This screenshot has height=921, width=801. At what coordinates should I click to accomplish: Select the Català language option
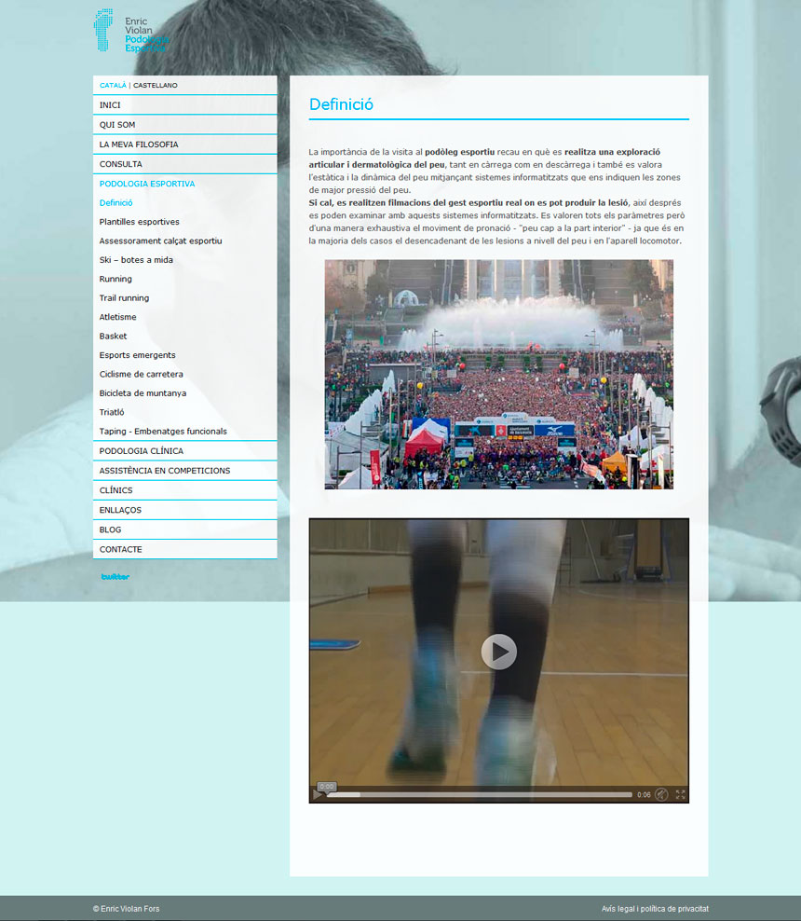click(x=113, y=86)
